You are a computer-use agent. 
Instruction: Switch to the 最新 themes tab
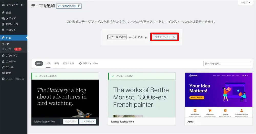pos(57,63)
